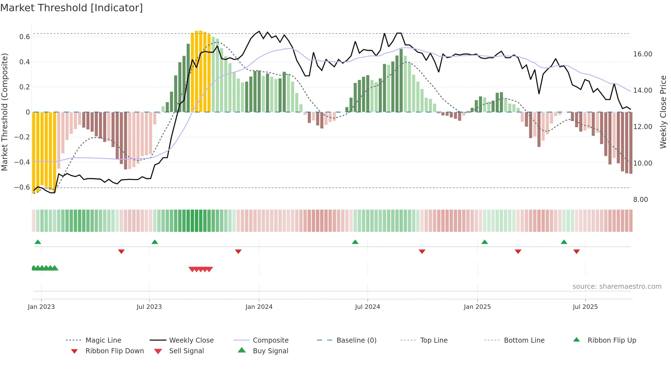
Task: Click the last ribbon flip down marker near Jul 2025
Action: pyautogui.click(x=577, y=252)
